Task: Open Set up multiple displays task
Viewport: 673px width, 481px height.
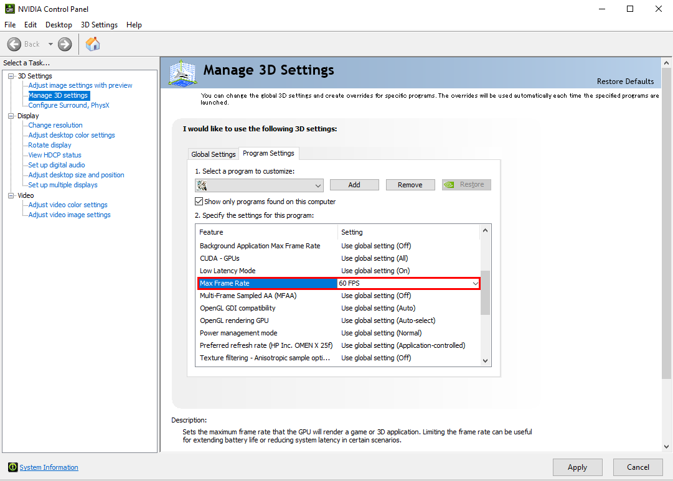Action: (63, 185)
